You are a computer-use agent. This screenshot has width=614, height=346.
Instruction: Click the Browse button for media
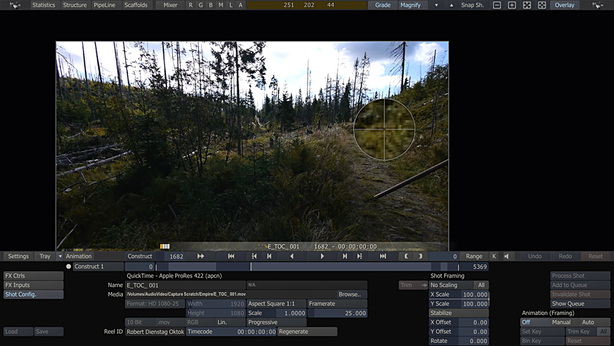(349, 295)
